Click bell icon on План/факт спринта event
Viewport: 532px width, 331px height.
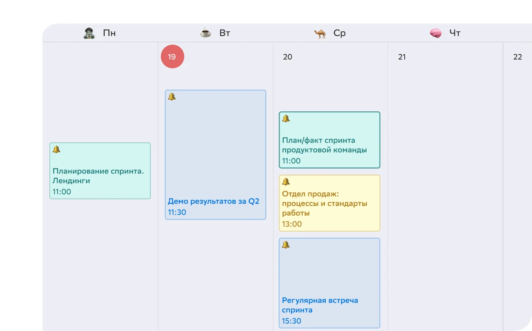(286, 118)
